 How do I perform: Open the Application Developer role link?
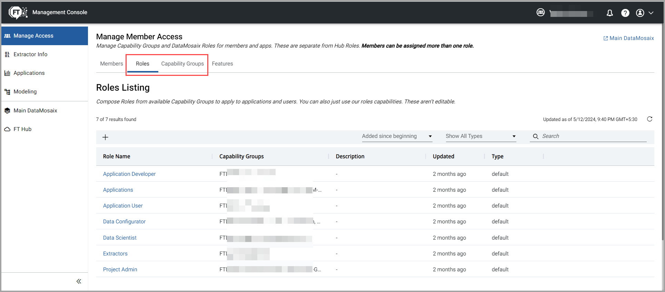point(129,174)
